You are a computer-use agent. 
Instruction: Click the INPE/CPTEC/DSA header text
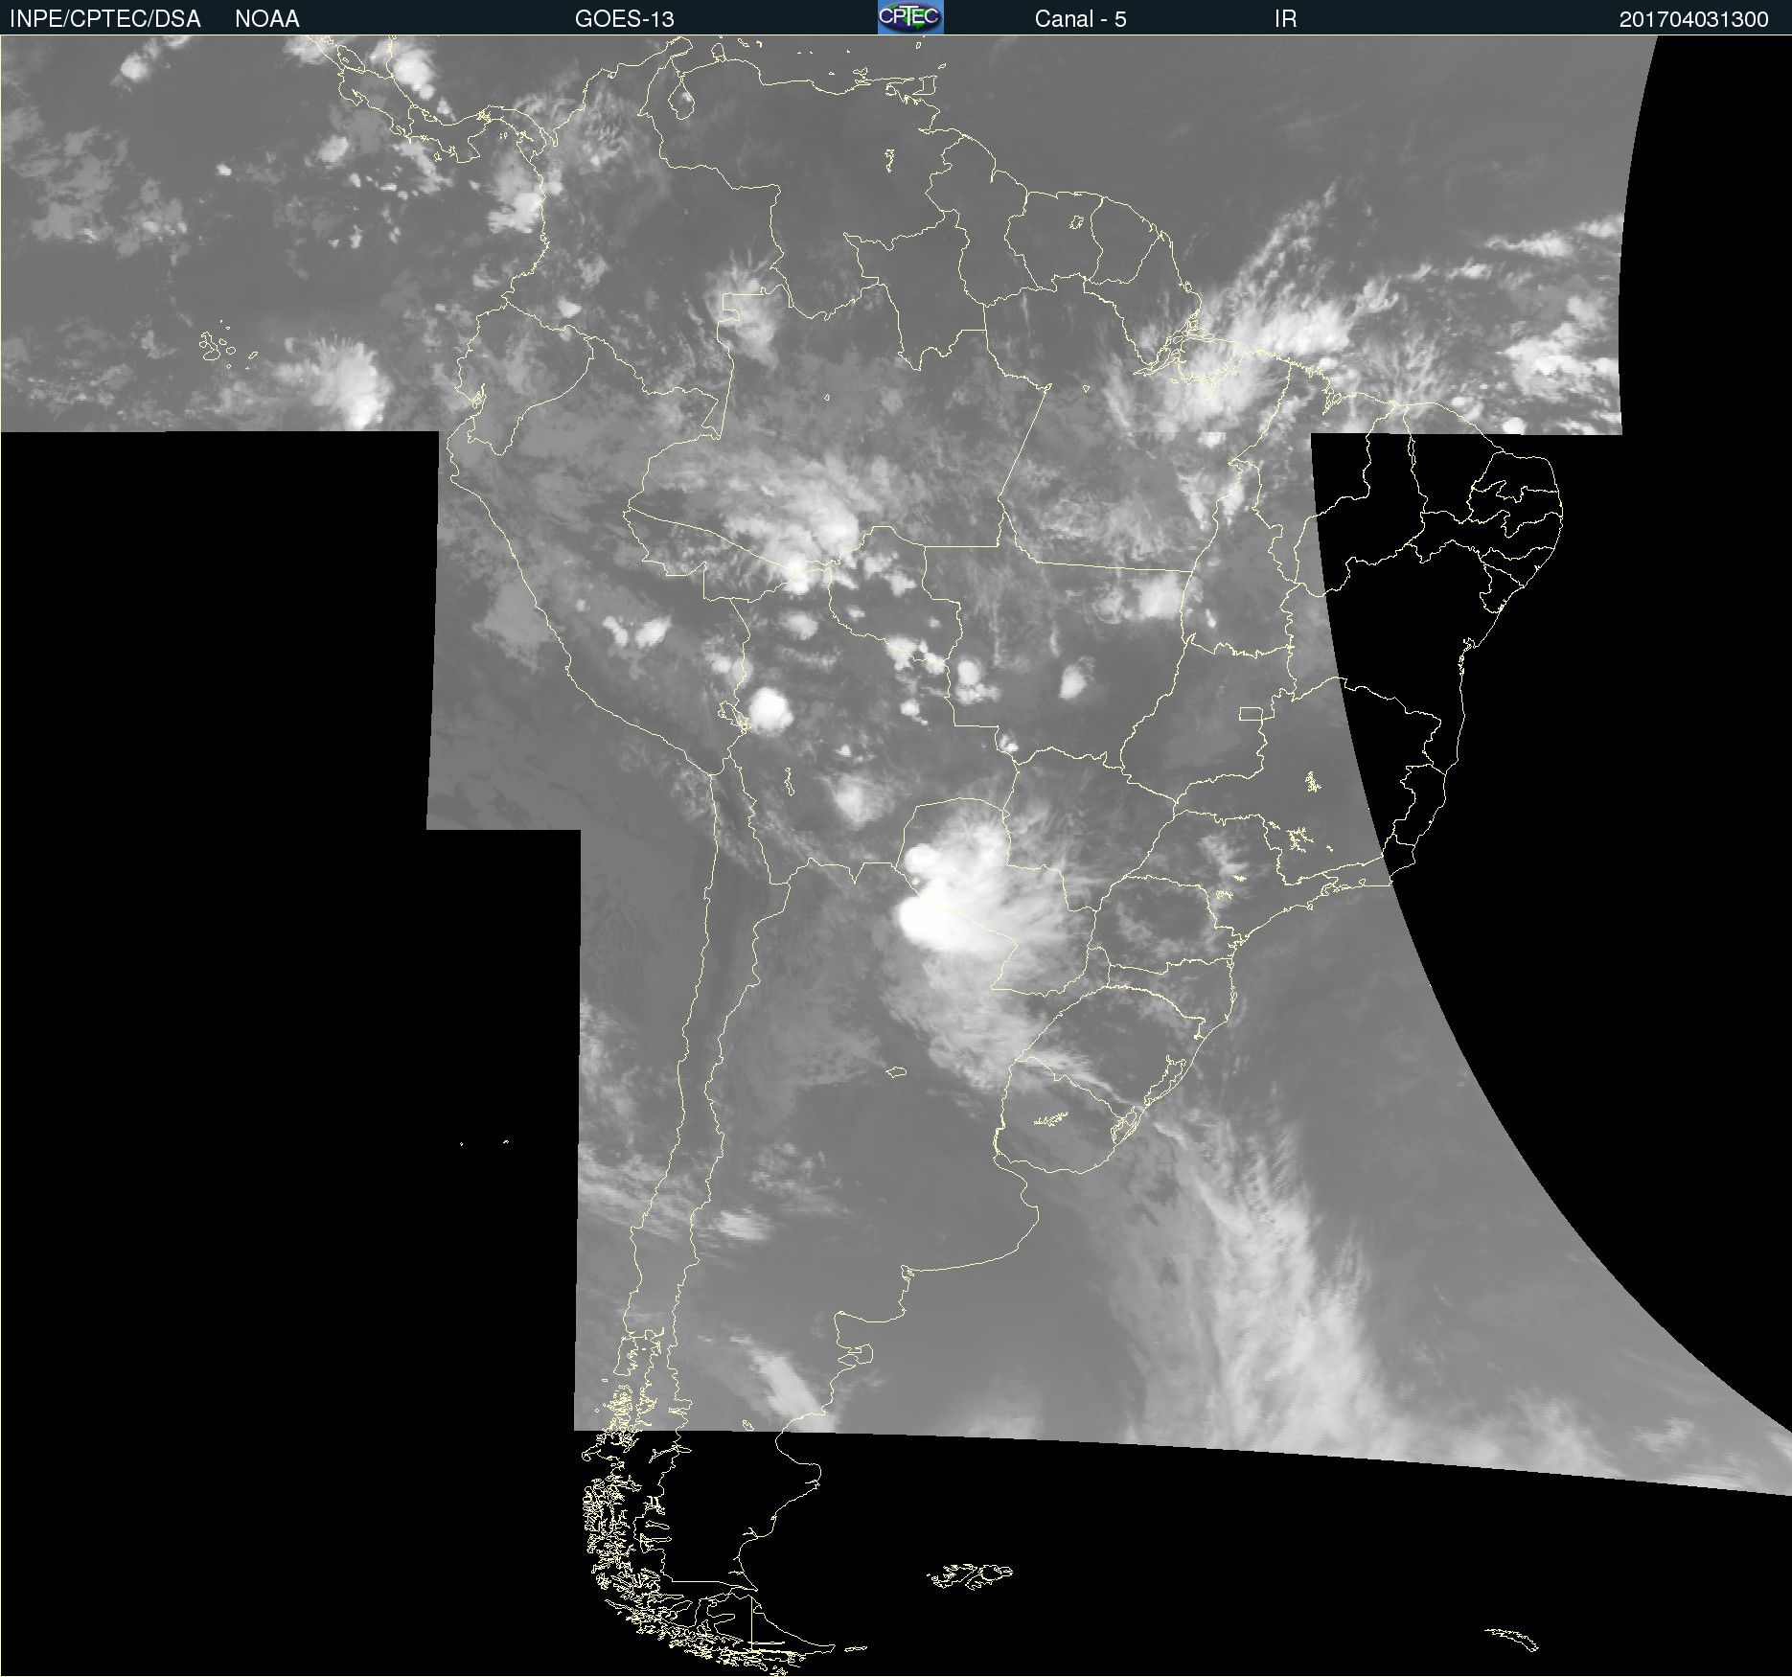105,19
